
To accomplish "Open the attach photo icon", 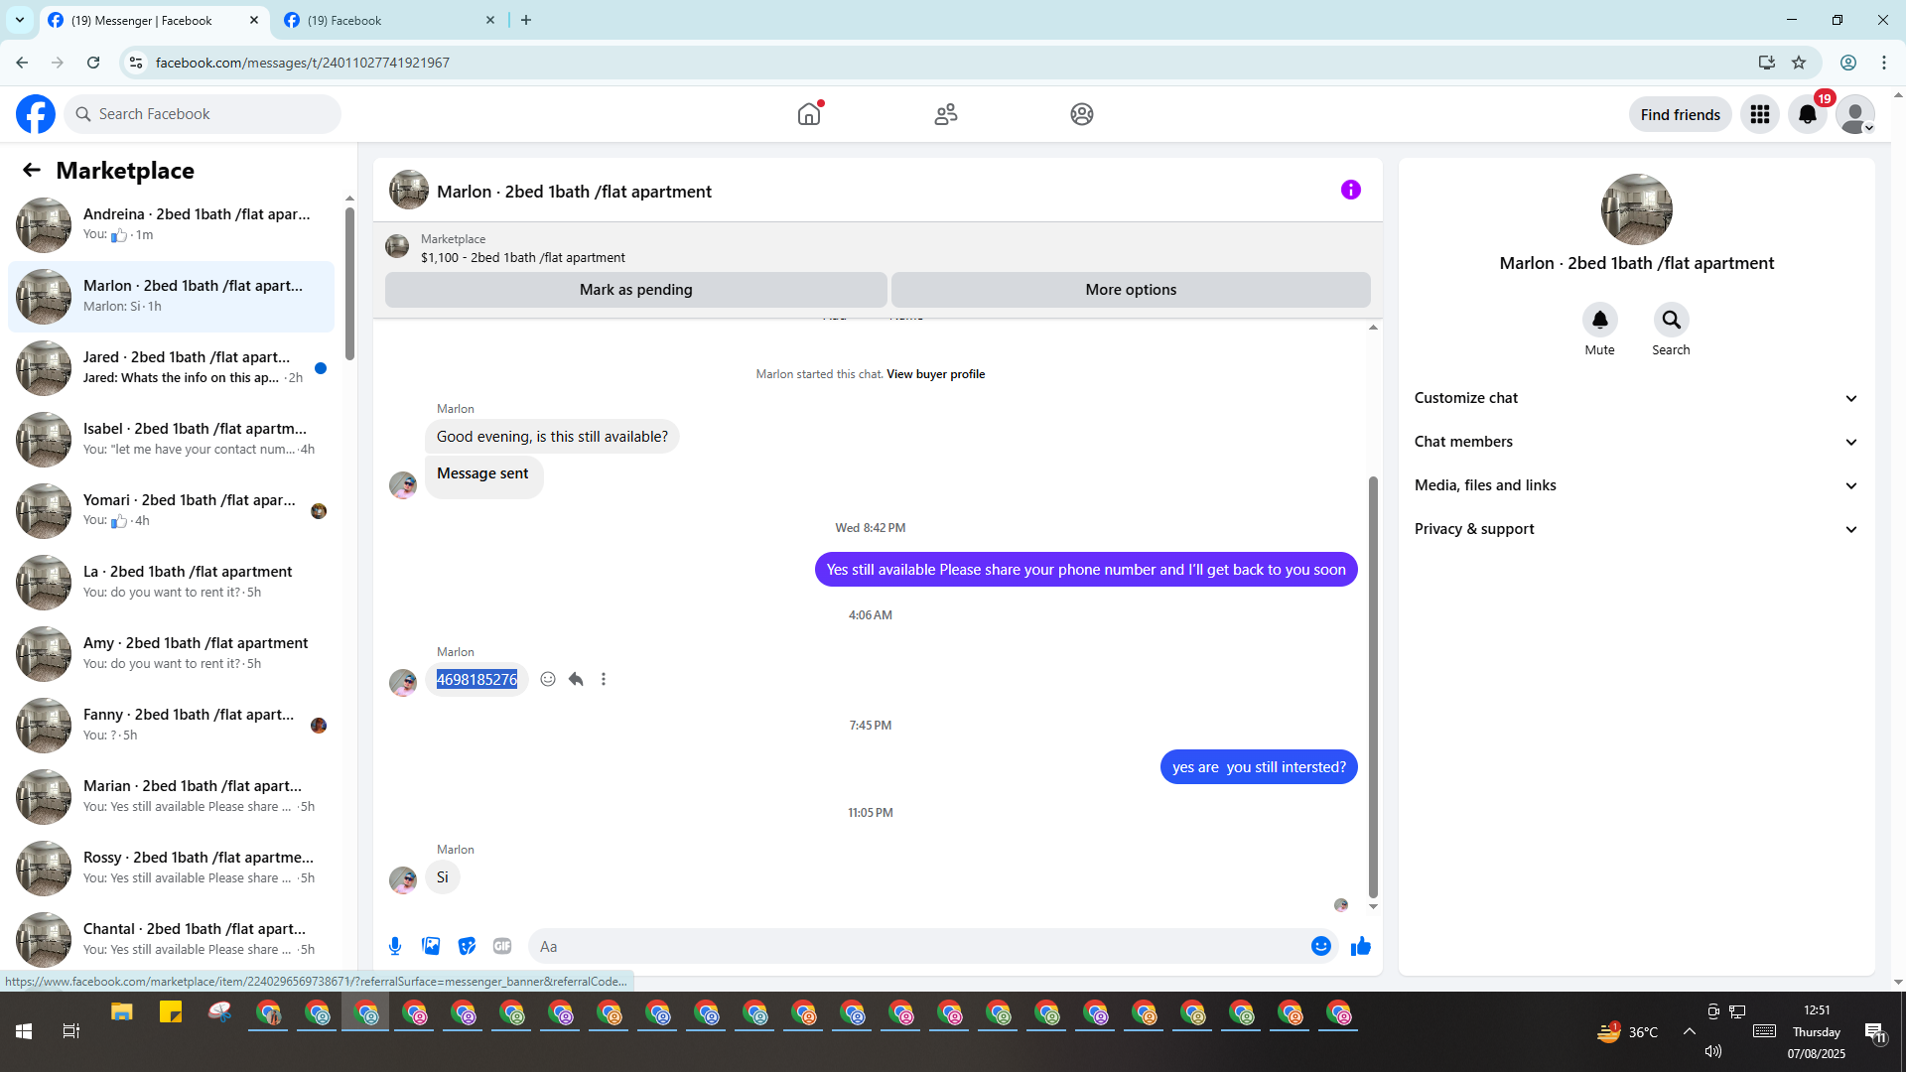I will tap(431, 946).
